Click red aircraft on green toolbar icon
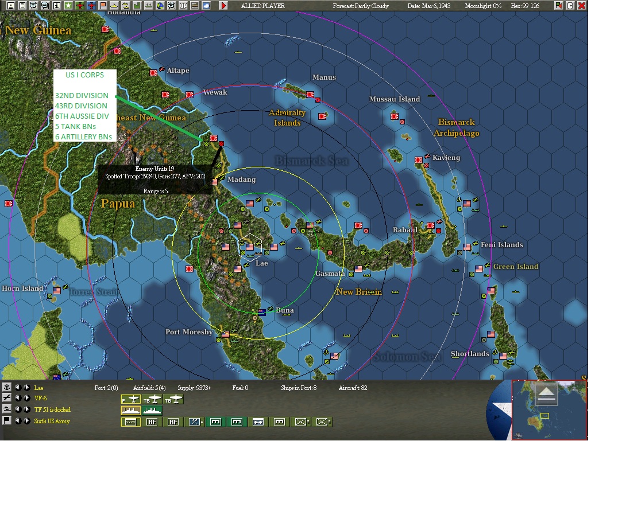The width and height of the screenshot is (622, 515). coord(80,6)
